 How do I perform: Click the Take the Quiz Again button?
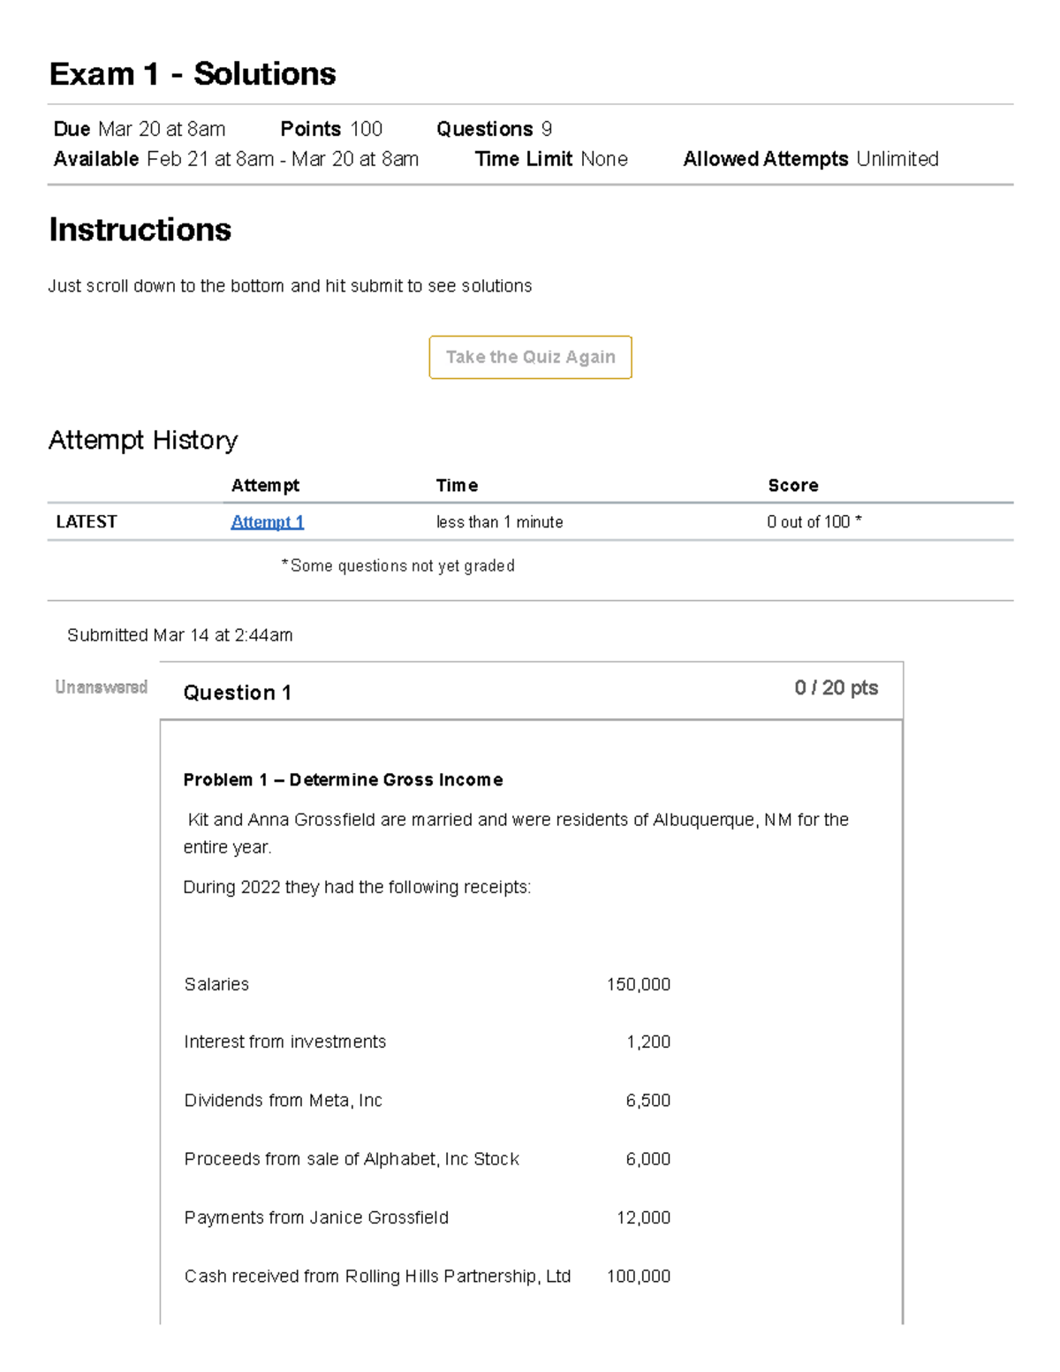tap(530, 357)
